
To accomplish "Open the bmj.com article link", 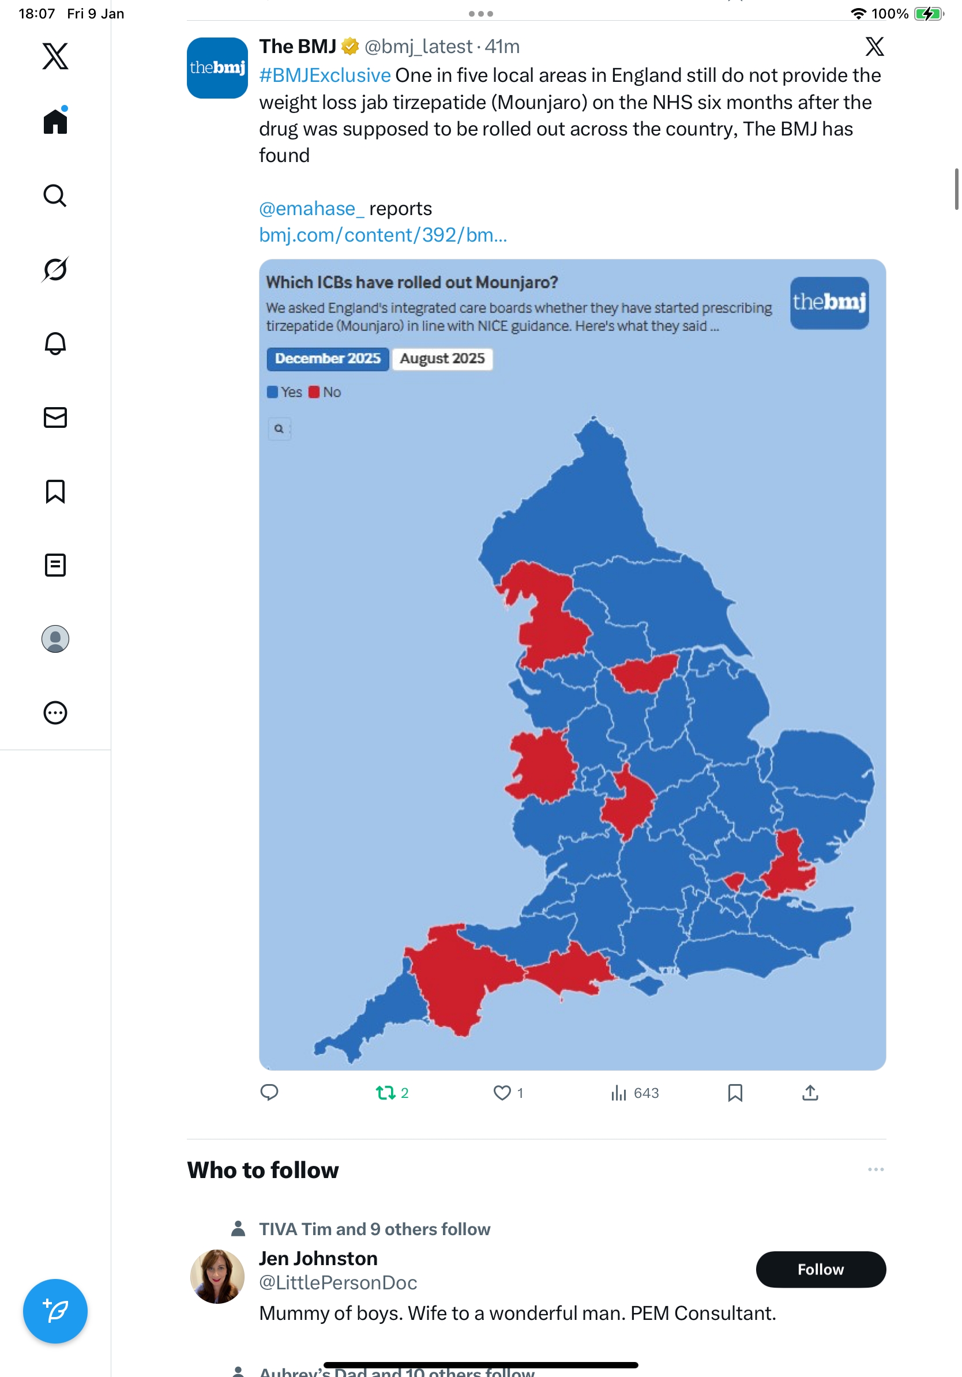I will [382, 235].
